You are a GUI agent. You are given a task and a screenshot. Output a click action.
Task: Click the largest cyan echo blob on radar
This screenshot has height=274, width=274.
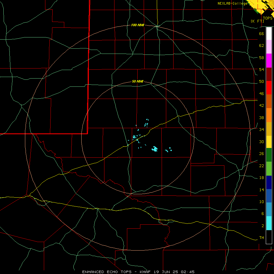click(155, 149)
